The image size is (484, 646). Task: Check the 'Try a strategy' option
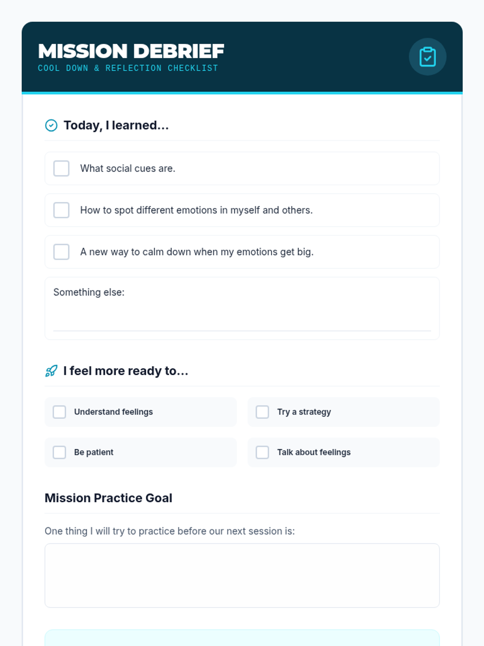pos(262,412)
